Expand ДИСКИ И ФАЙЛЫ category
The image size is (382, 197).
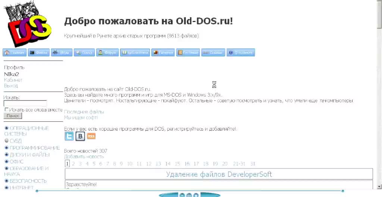coord(6,154)
